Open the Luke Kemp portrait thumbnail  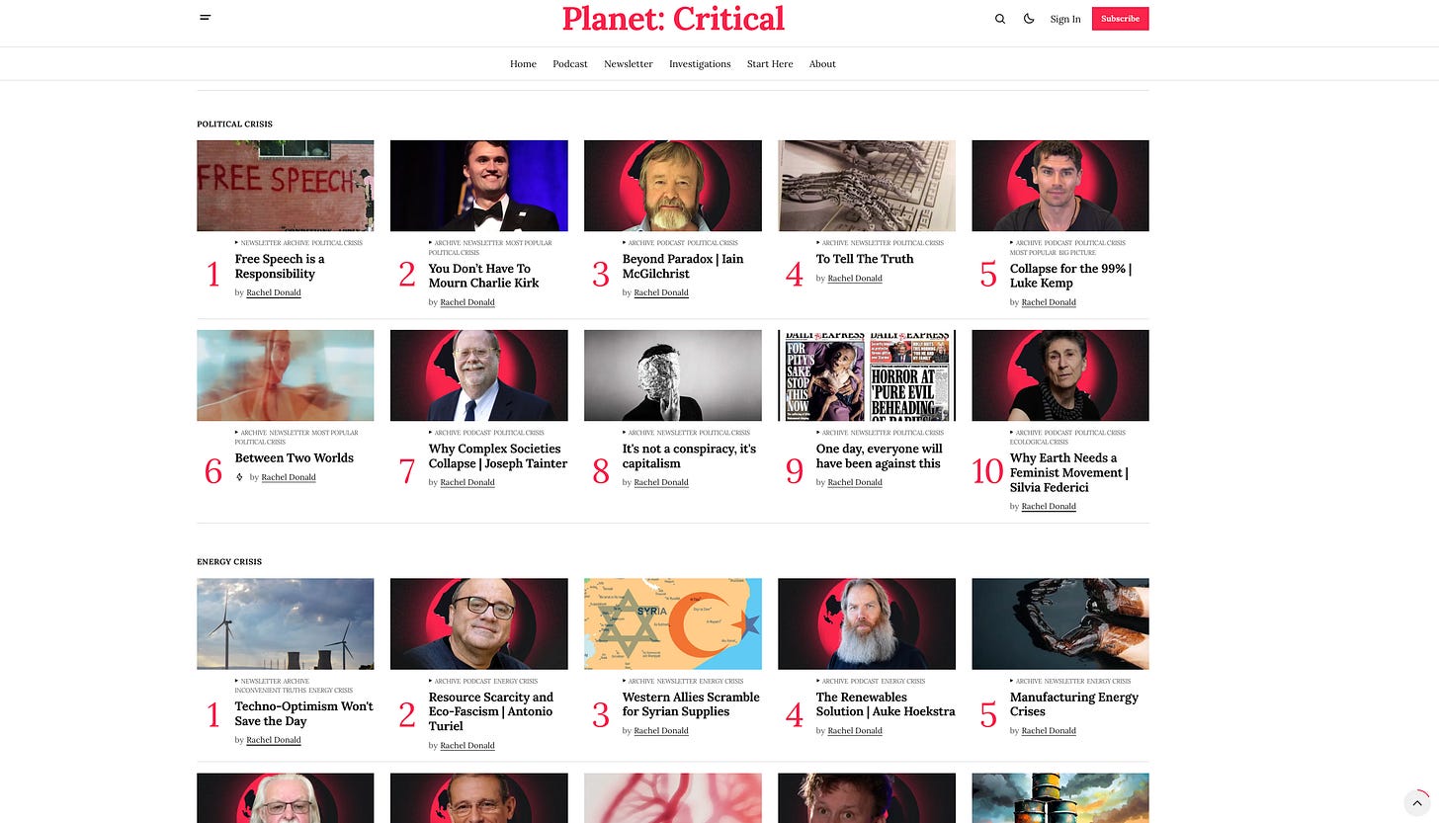[1060, 186]
